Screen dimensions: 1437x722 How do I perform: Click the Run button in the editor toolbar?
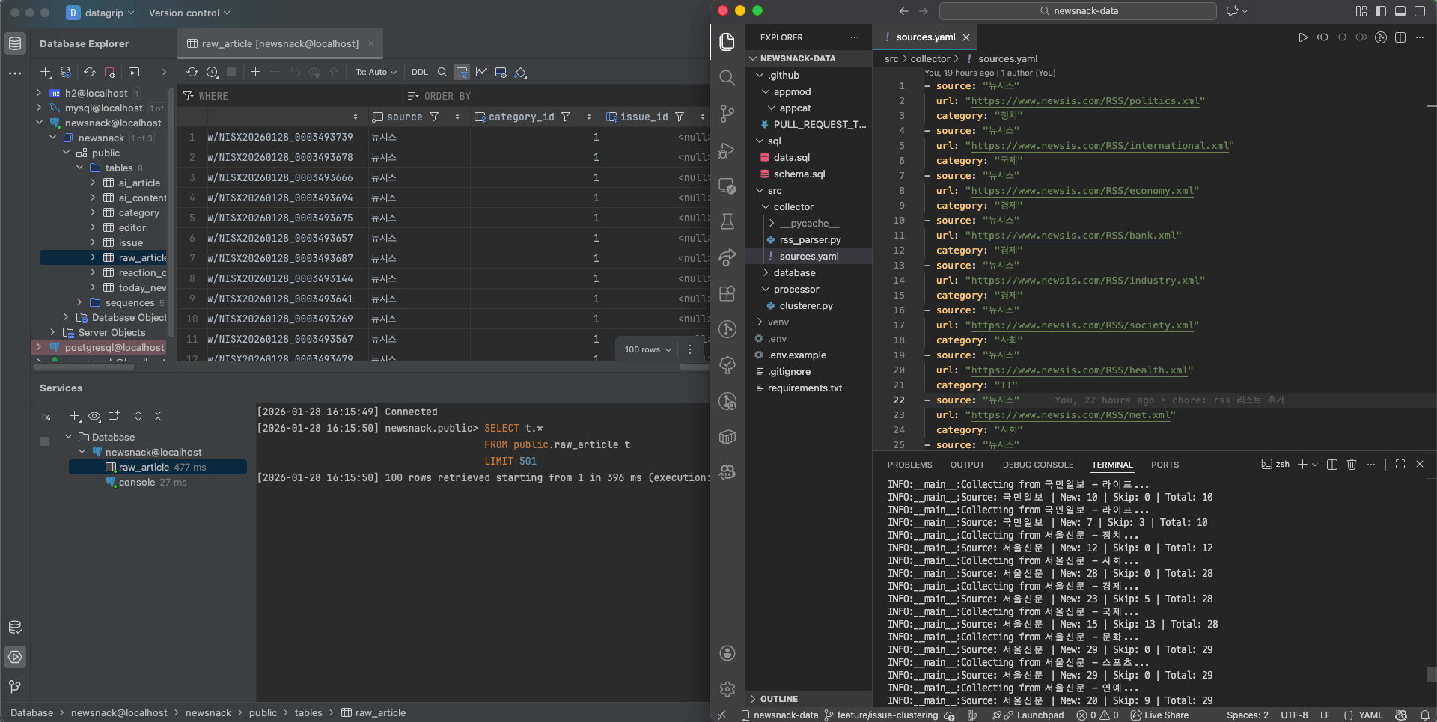pos(1302,37)
